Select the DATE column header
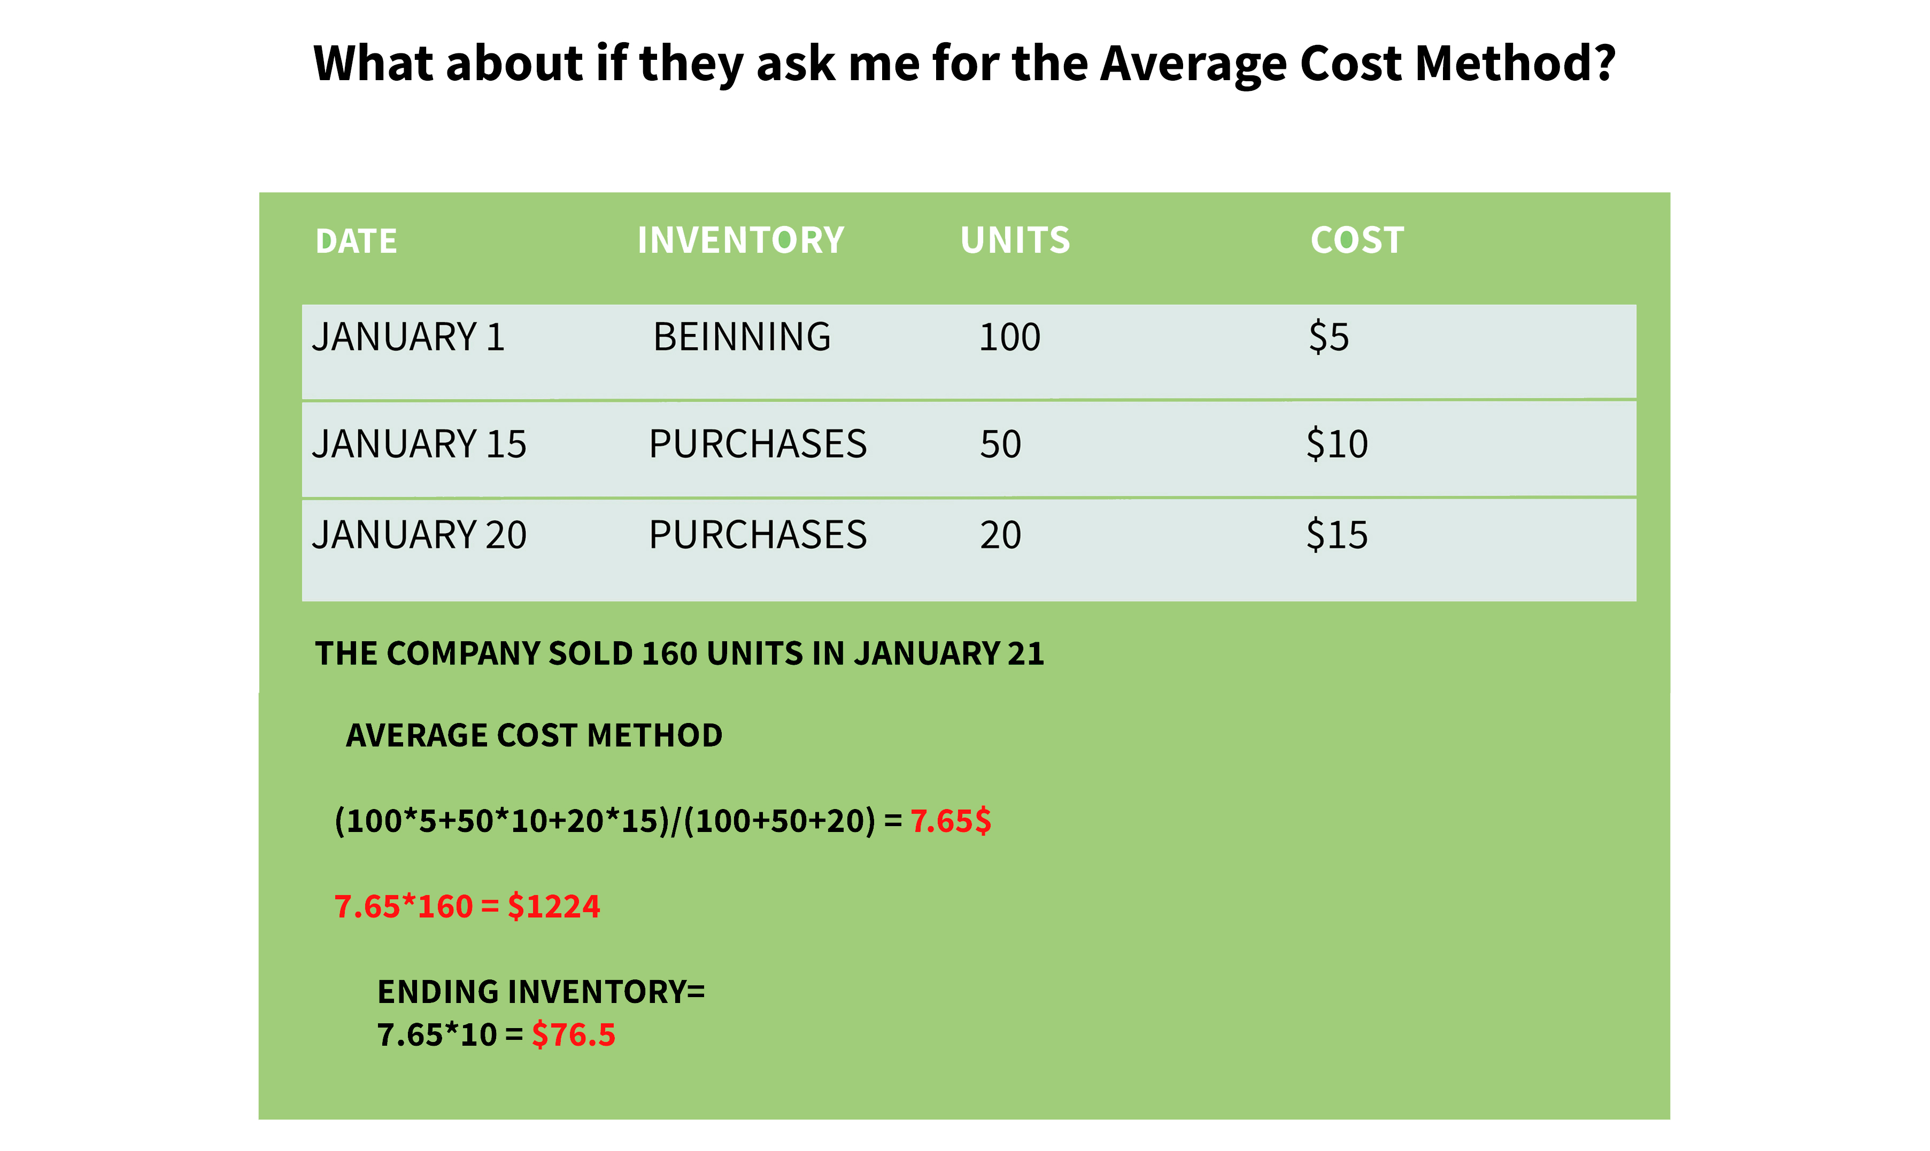 pos(356,241)
